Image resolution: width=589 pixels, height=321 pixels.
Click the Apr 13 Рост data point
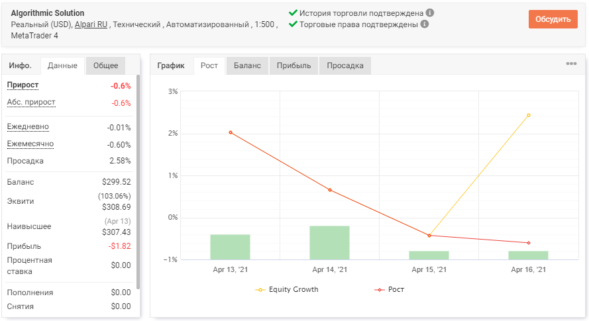click(231, 132)
